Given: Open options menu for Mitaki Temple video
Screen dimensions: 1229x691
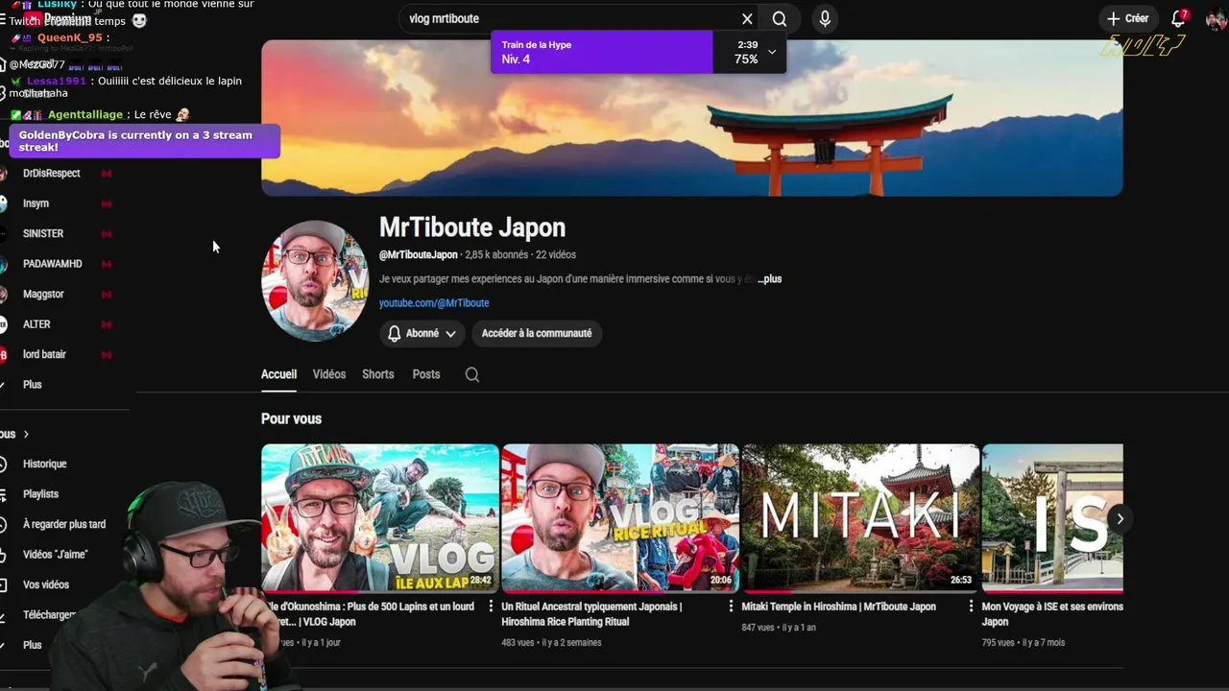Looking at the screenshot, I should [x=971, y=607].
